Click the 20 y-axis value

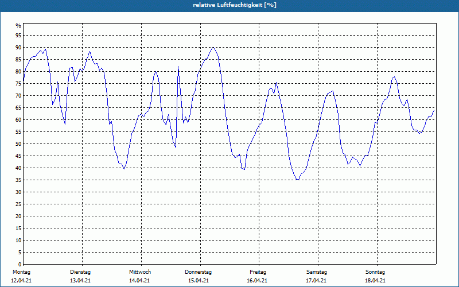point(18,216)
